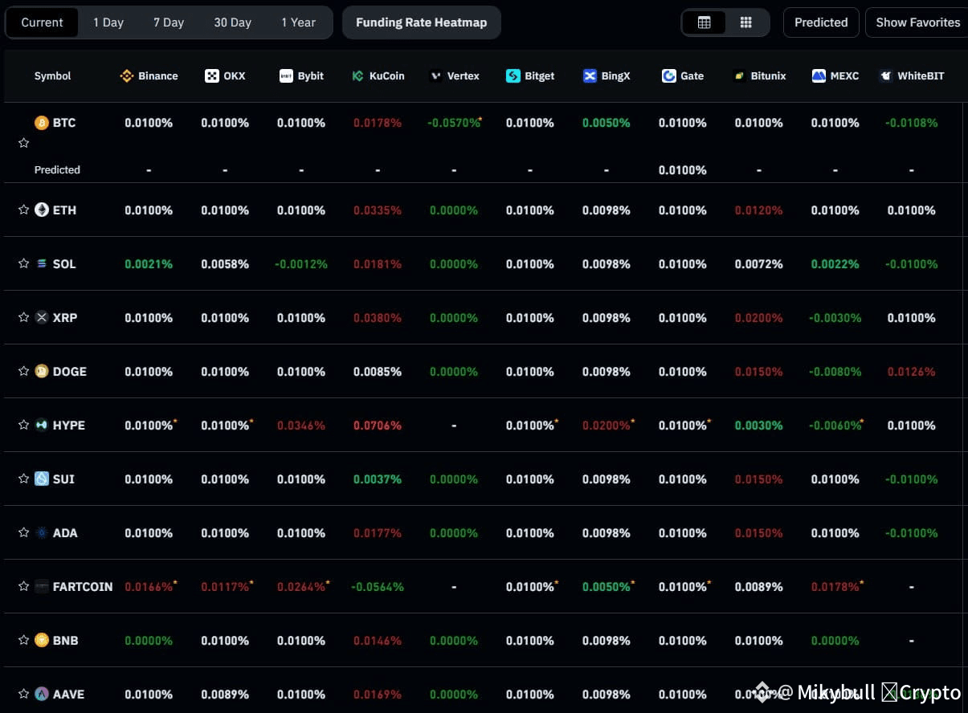Click the WhiteBIT exchange logo icon
The width and height of the screenshot is (968, 713).
[x=886, y=76]
